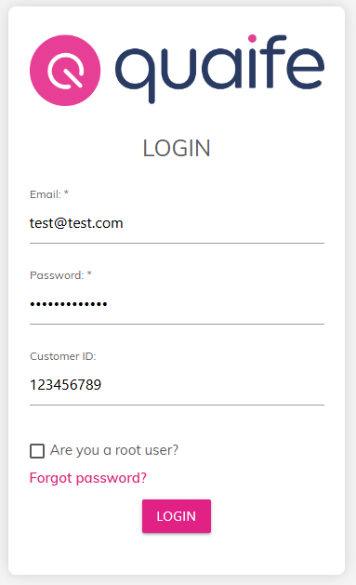356x585 pixels.
Task: Open the Forgot password? link
Action: [x=88, y=478]
